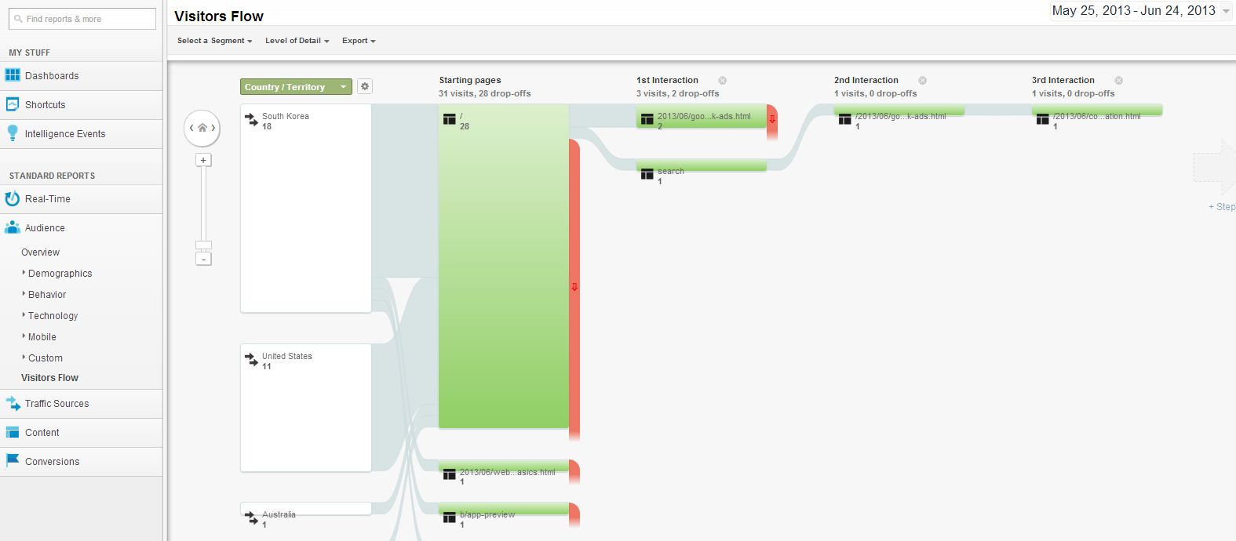Adjust the zoom level slider
The width and height of the screenshot is (1236, 541).
(203, 243)
